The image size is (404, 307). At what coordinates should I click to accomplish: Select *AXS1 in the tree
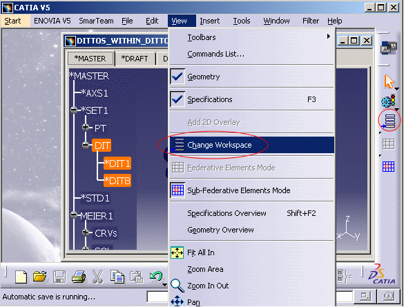[94, 93]
